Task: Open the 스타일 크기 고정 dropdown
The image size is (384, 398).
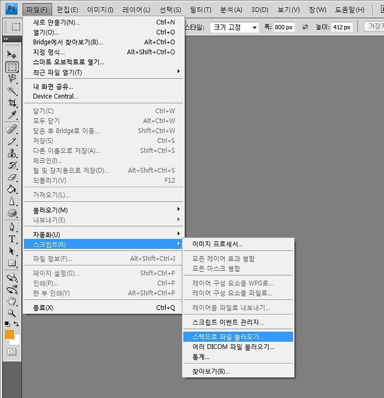Action: [234, 27]
